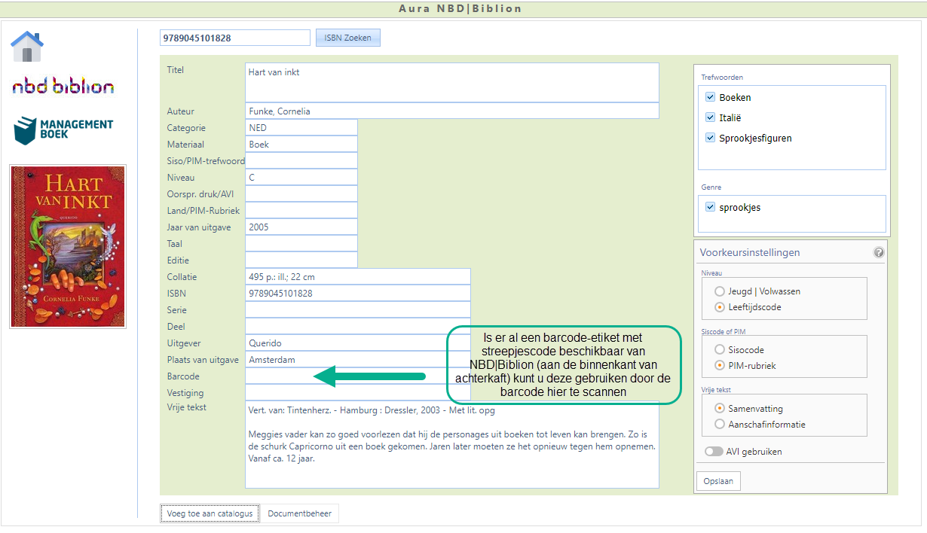The image size is (927, 533).
Task: Uncheck the Boeken keyword checkbox
Action: tap(710, 97)
